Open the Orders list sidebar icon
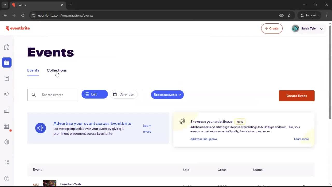Viewport: 332px width, 187px height. click(x=7, y=78)
